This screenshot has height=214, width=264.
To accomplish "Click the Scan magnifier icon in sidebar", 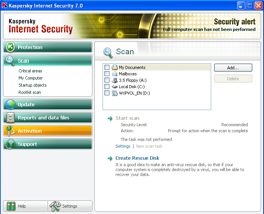I will click(x=10, y=61).
